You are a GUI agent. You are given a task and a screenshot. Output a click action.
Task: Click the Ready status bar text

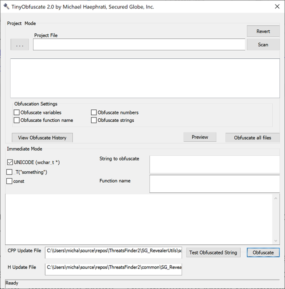tap(12, 283)
